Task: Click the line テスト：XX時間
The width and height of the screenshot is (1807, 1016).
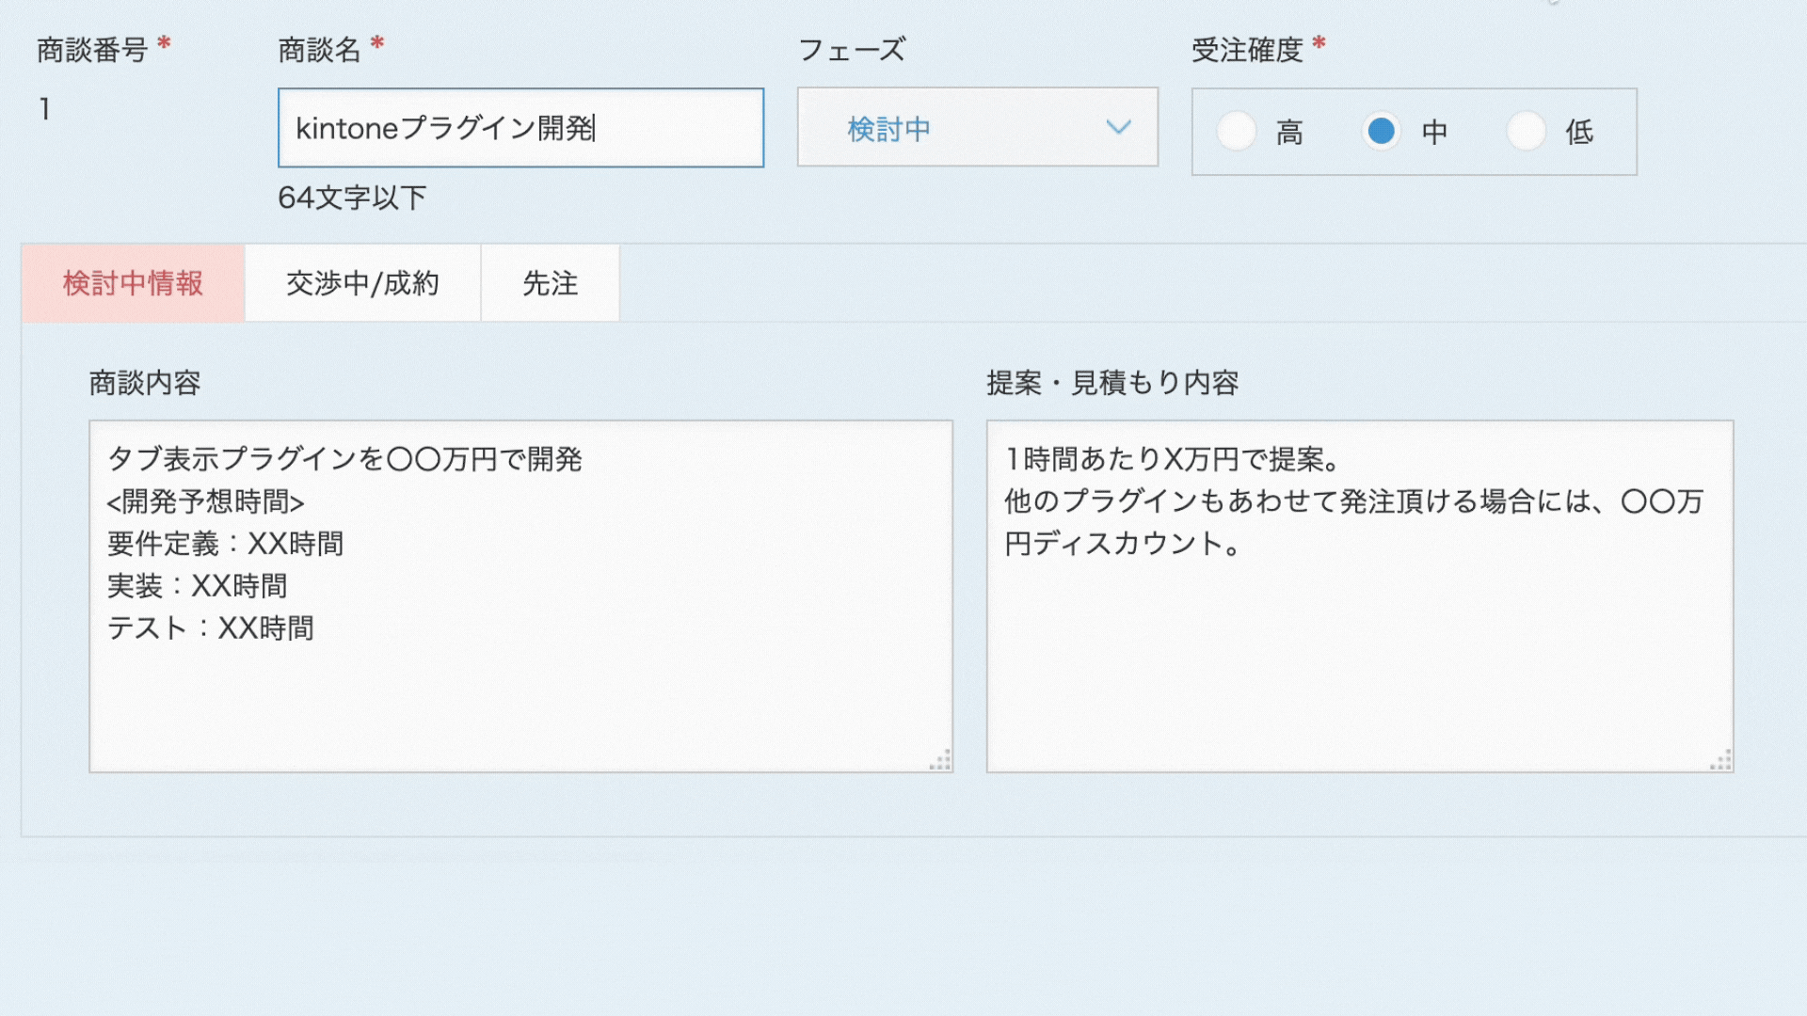Action: point(210,628)
